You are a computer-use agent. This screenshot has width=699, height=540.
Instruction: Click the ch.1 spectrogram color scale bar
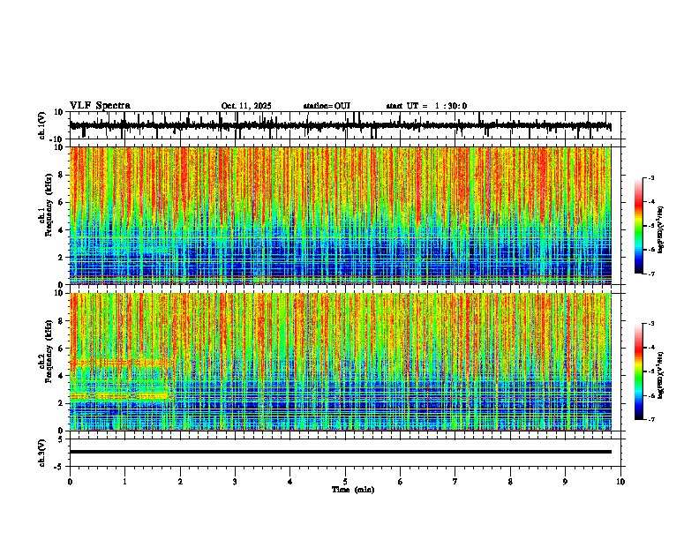point(639,226)
